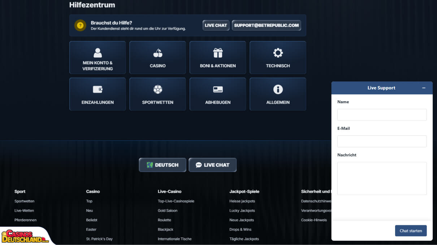The height and width of the screenshot is (245, 437).
Task: Open the Sportwetten footer link
Action: (25, 201)
